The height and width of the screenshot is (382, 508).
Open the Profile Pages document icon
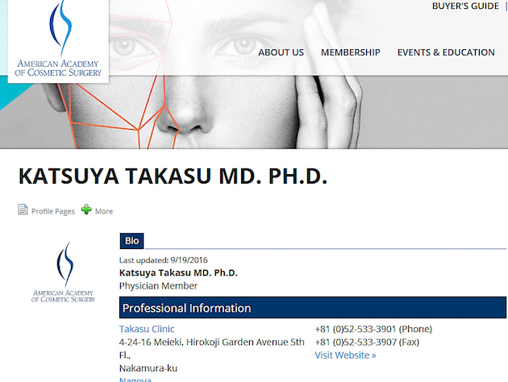[x=23, y=210]
